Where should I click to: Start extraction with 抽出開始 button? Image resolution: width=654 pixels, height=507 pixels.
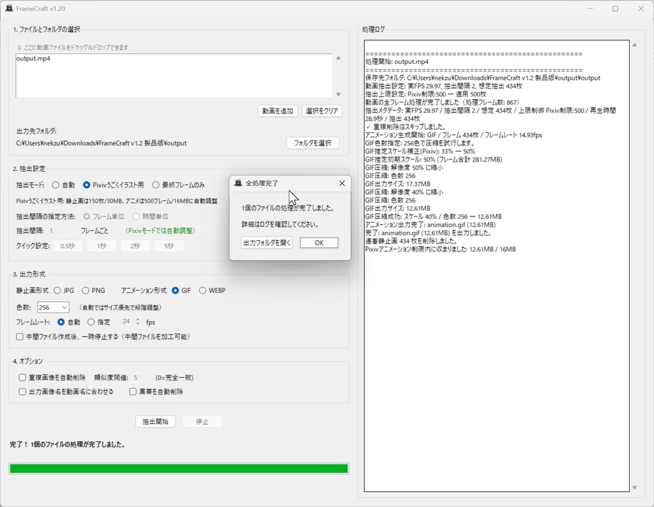(x=156, y=421)
